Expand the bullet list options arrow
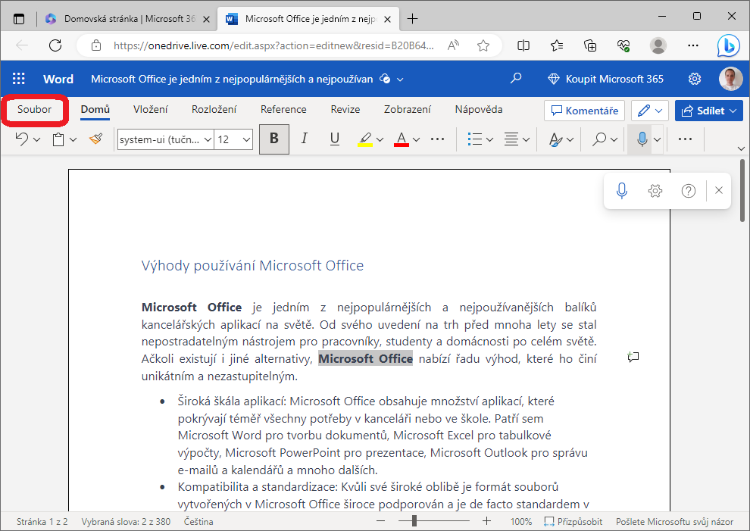The width and height of the screenshot is (750, 531). pos(489,139)
